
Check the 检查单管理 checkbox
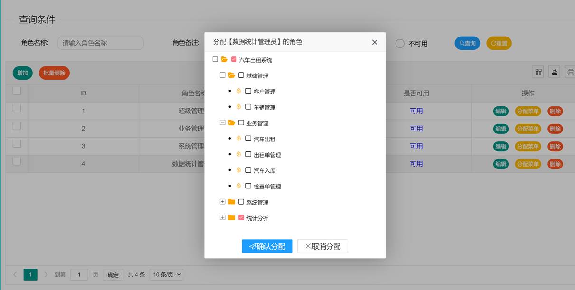[248, 186]
